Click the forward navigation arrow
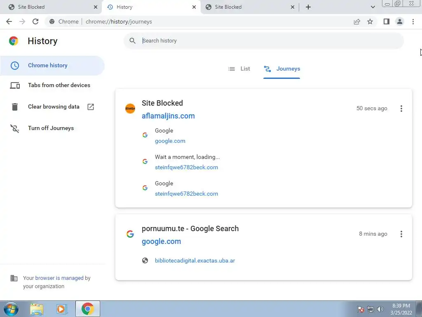 (22, 21)
